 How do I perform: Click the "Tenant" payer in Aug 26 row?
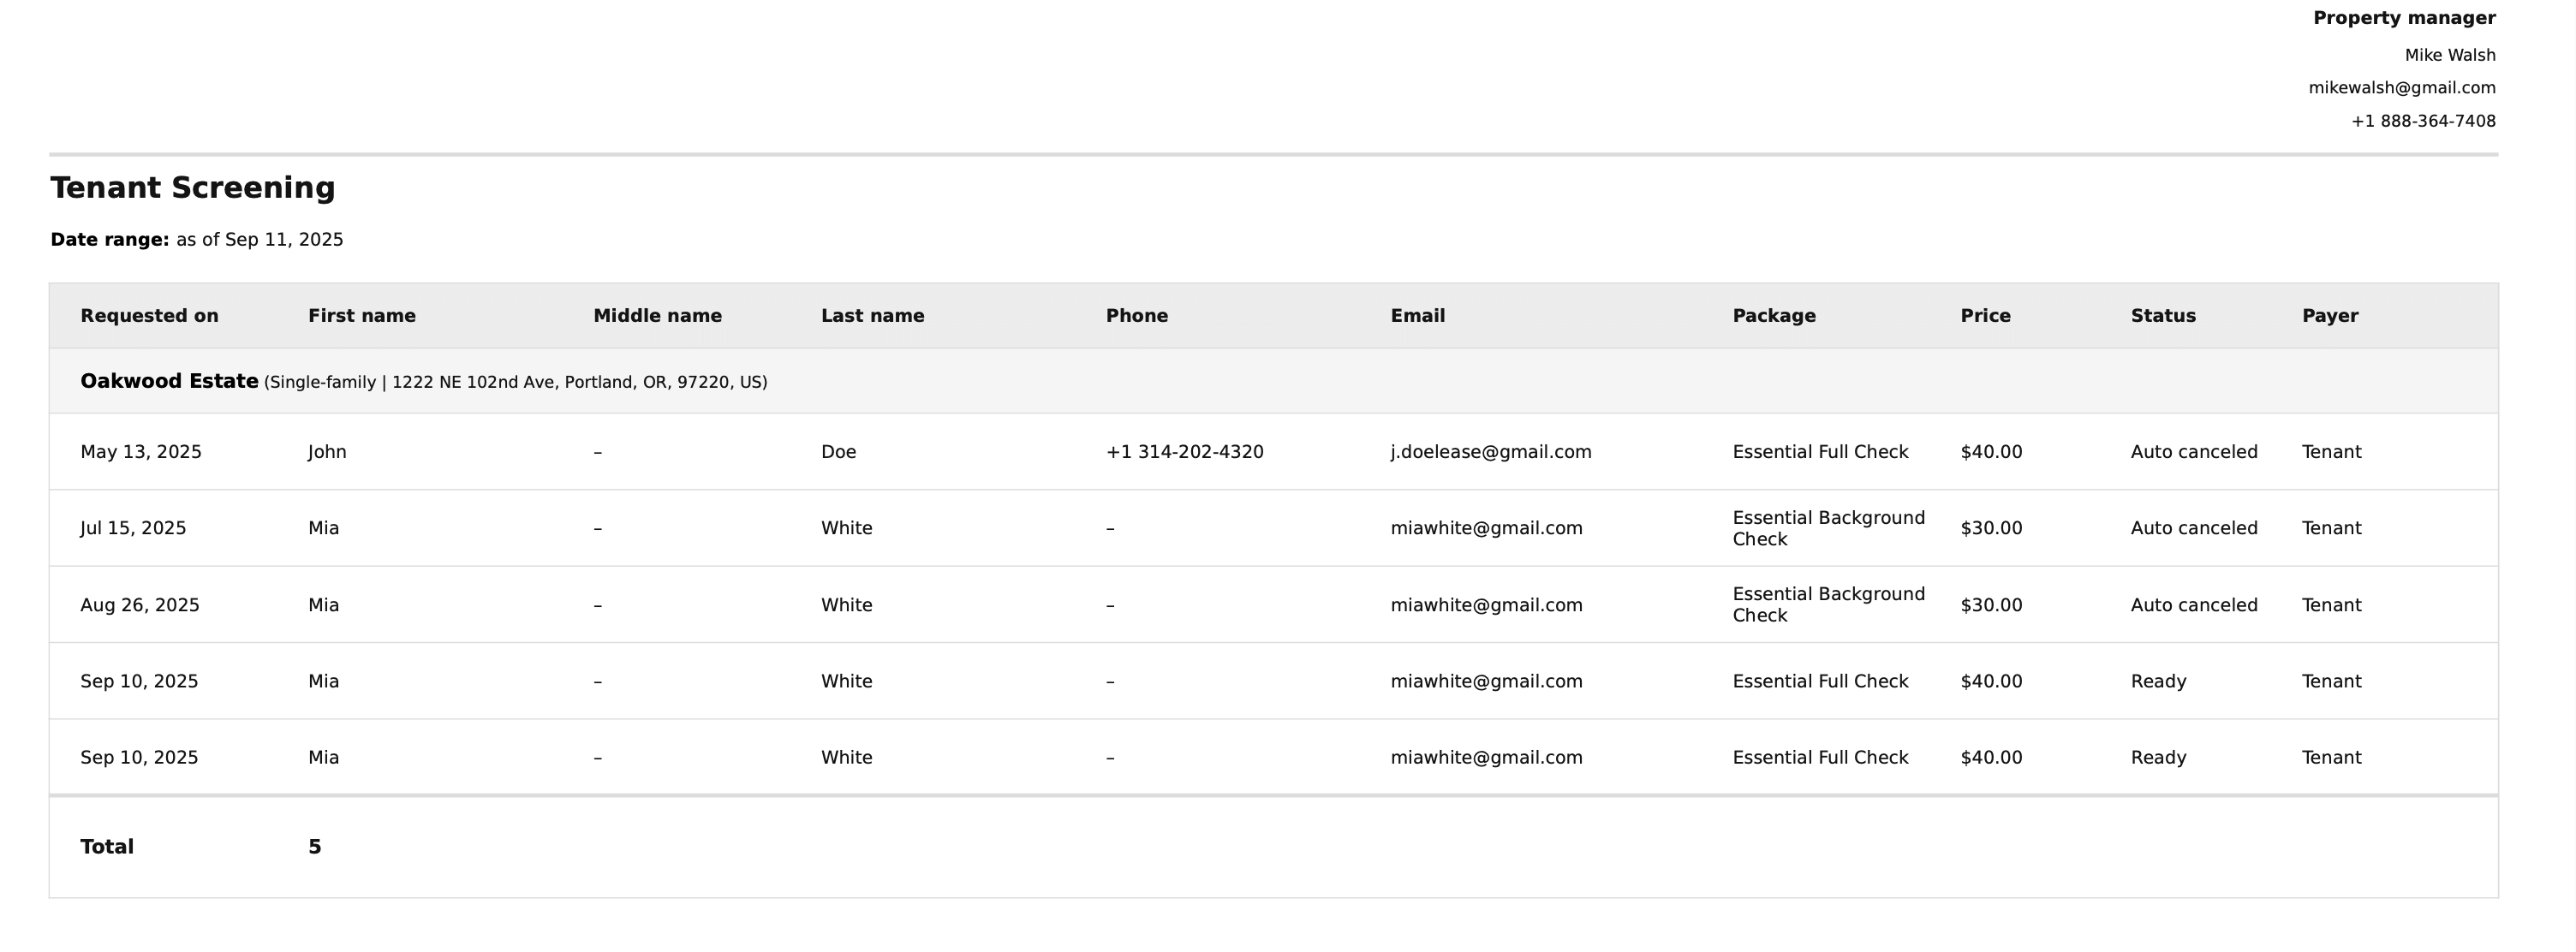click(2331, 605)
